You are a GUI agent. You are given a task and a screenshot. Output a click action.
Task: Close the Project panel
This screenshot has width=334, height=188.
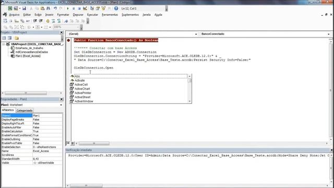(x=62, y=32)
